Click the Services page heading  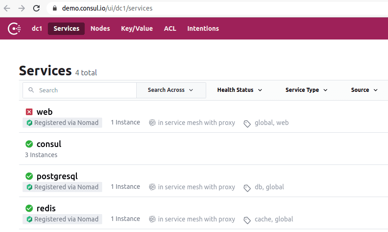(x=45, y=71)
